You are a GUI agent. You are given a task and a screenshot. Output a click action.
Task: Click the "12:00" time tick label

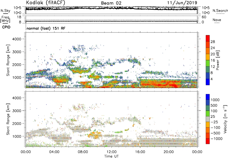[x=111, y=152]
